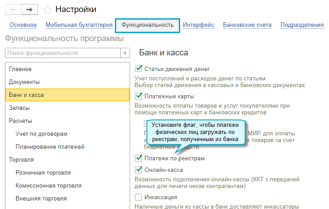
Task: Uncheck Платежные карты option
Action: 139,96
